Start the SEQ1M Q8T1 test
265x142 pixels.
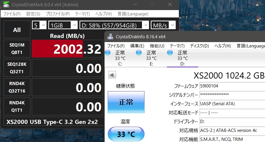point(17,49)
